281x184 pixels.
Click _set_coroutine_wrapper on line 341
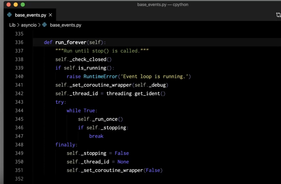point(100,85)
